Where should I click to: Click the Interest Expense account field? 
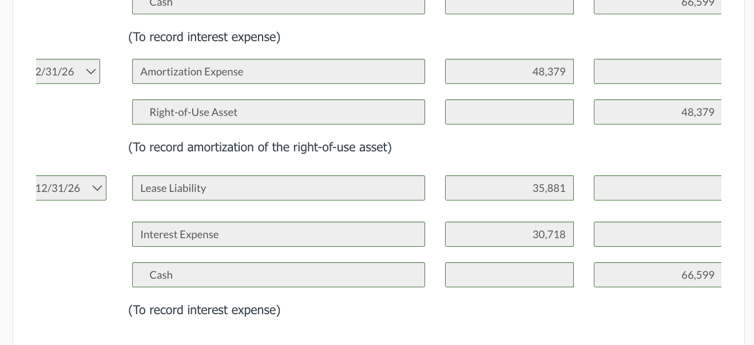pyautogui.click(x=279, y=234)
